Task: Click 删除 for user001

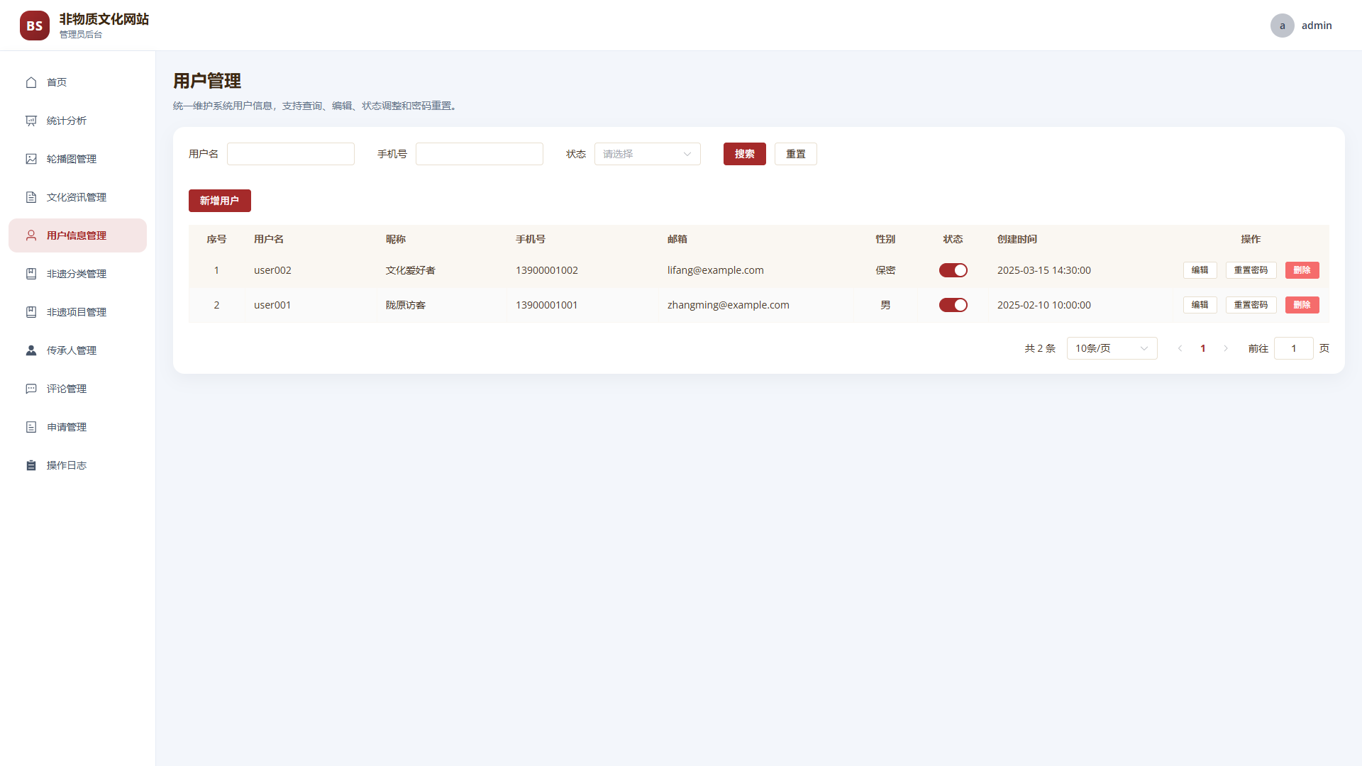Action: click(x=1302, y=305)
